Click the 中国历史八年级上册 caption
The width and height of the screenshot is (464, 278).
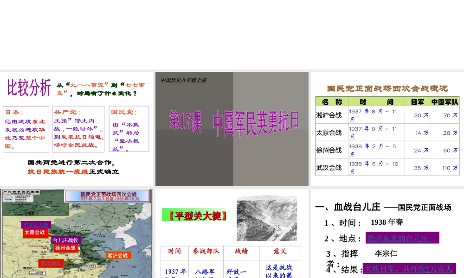click(183, 80)
